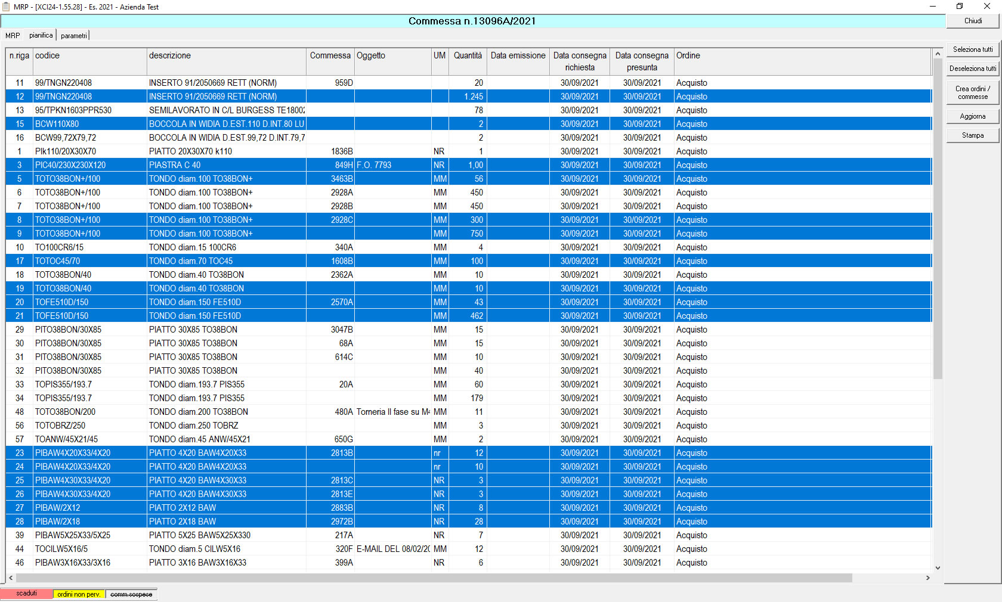Click the comm.sospese legend label

(x=131, y=594)
